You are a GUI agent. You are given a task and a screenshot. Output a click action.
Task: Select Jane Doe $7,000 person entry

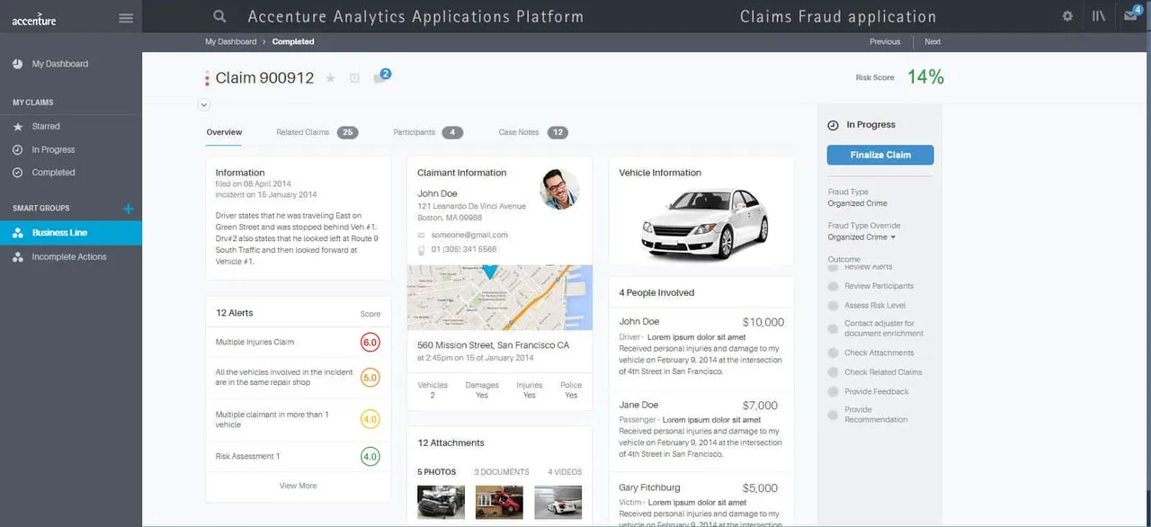[x=701, y=430]
